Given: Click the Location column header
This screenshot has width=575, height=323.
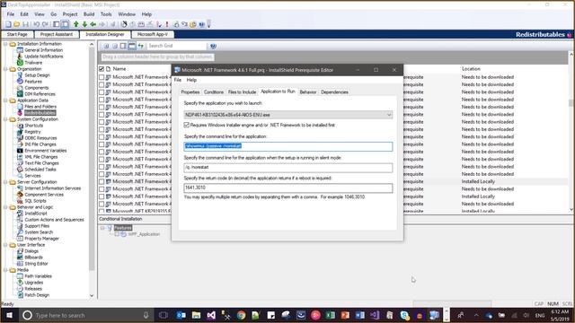Looking at the screenshot, I should point(471,69).
